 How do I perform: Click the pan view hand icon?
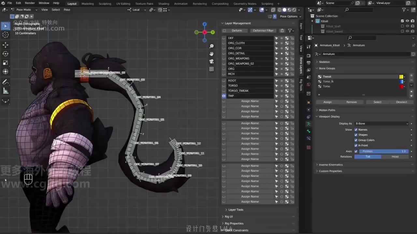pos(211,54)
